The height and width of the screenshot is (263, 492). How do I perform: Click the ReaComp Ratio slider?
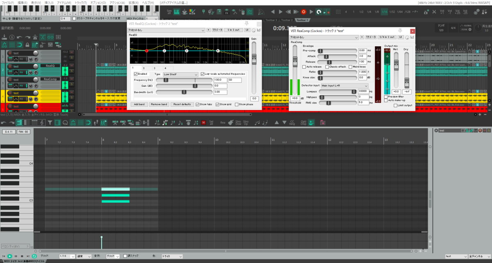point(337,72)
